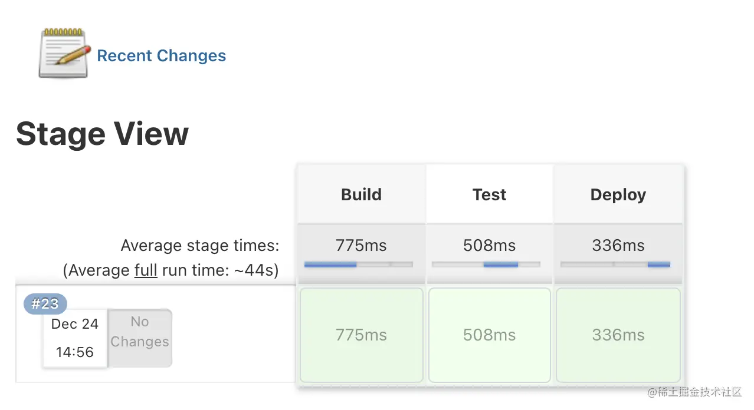Select the Deploy stage column header
The image size is (754, 410).
[x=618, y=195]
